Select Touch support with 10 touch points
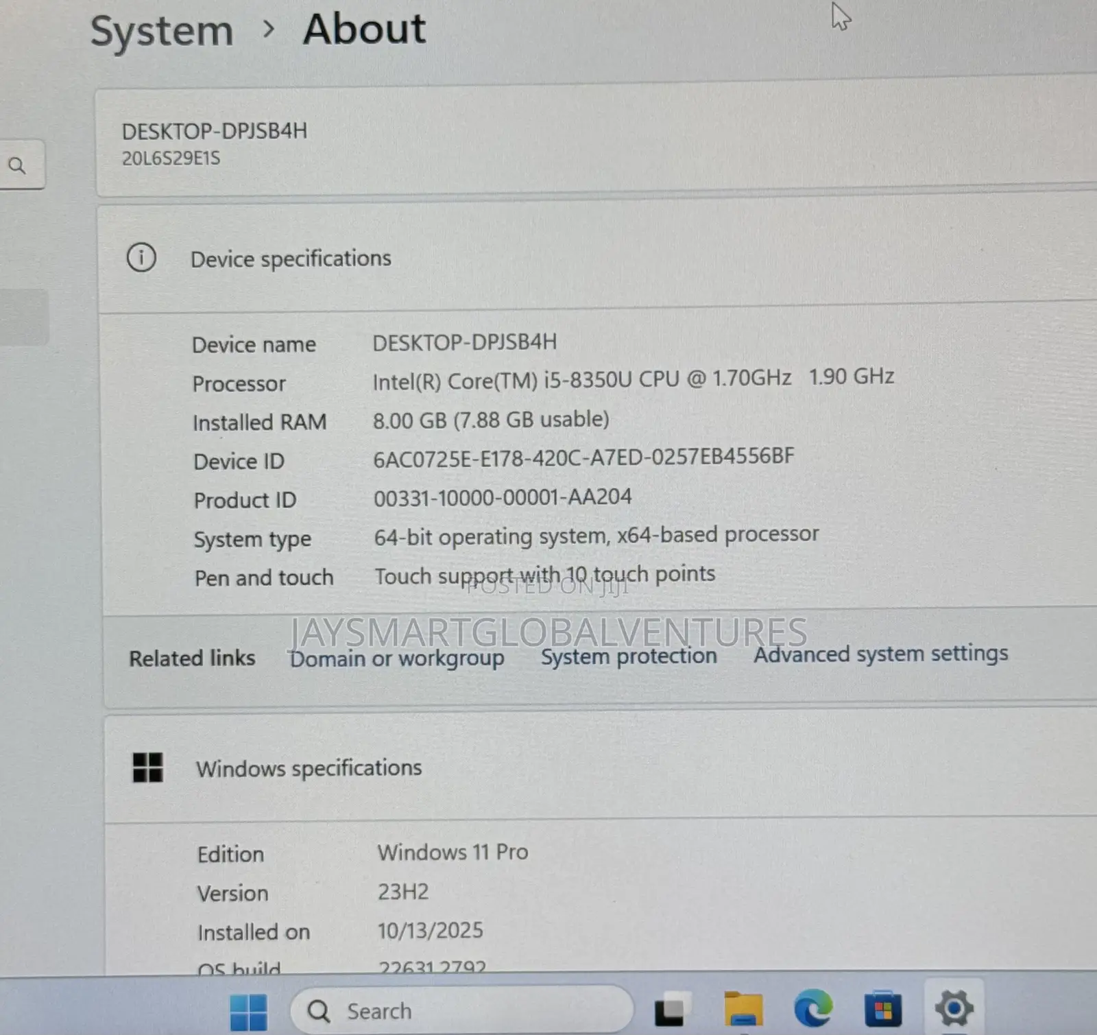 (x=544, y=575)
